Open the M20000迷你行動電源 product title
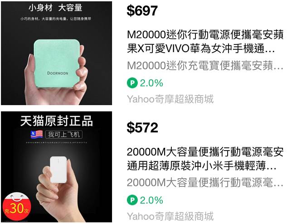The width and height of the screenshot is (292, 224). [205, 42]
